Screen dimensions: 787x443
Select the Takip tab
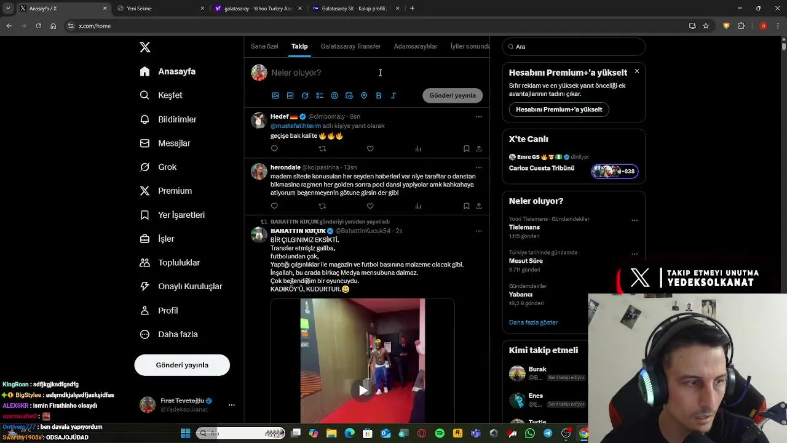(x=299, y=46)
